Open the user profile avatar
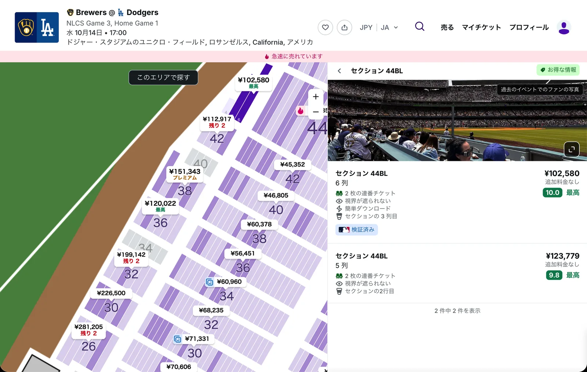587x372 pixels. [x=564, y=27]
